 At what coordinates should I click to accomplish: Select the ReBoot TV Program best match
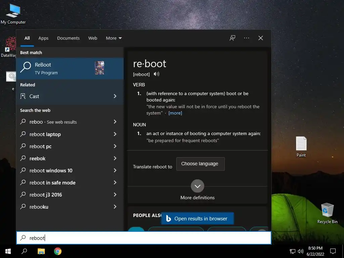70,68
